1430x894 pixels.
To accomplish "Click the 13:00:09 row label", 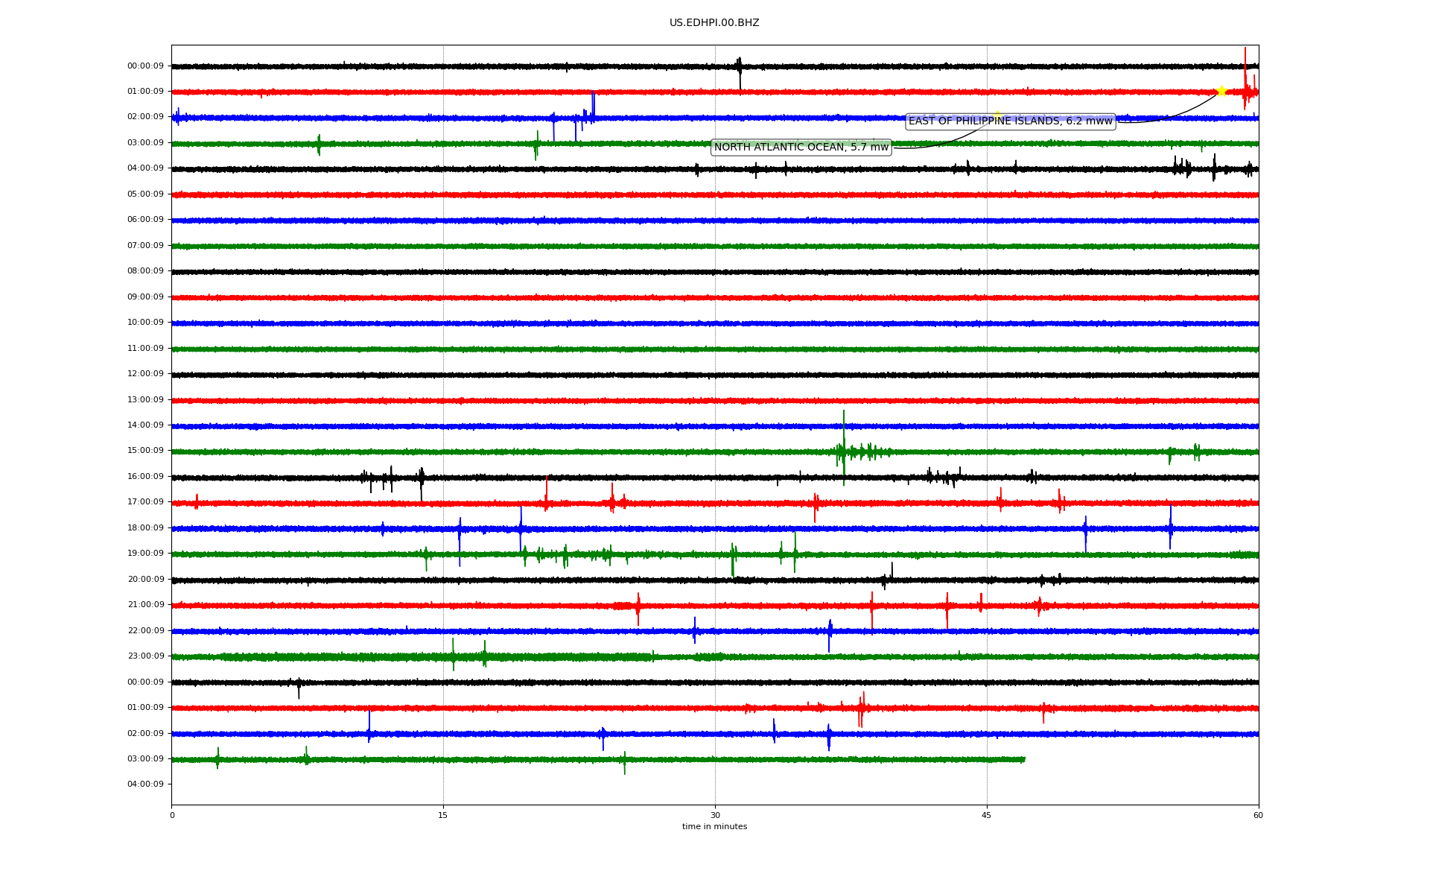I will pos(145,400).
